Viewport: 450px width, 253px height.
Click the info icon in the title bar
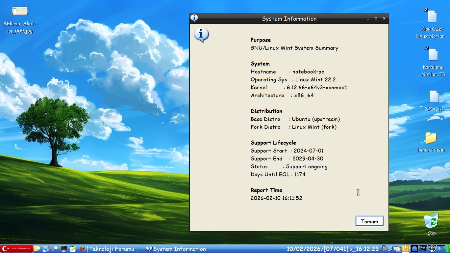[x=194, y=18]
